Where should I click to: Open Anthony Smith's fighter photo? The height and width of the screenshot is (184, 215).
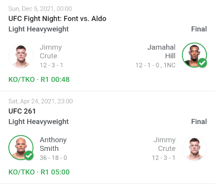[x=21, y=148]
